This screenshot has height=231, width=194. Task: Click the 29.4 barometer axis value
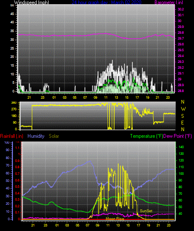[181, 56]
